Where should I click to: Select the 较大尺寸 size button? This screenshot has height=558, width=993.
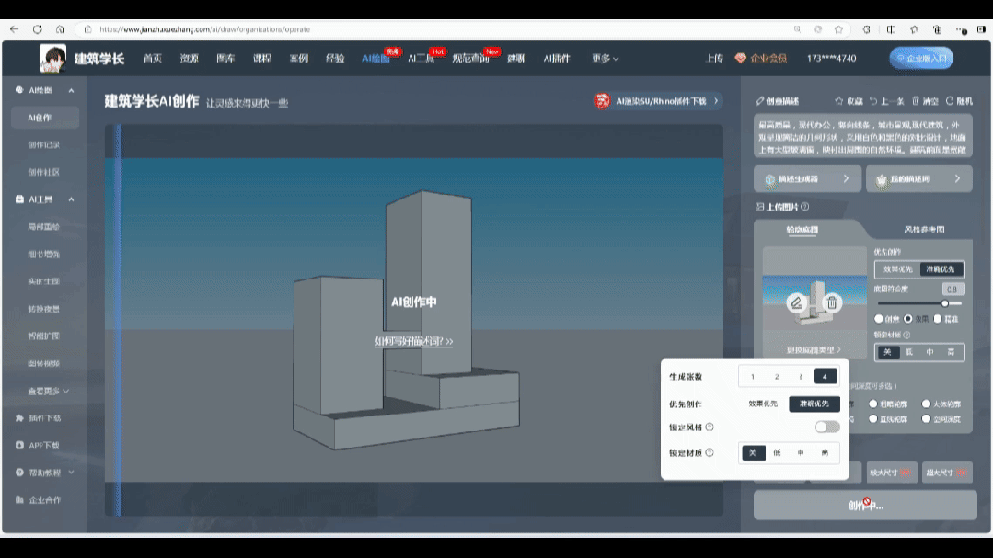tap(891, 473)
